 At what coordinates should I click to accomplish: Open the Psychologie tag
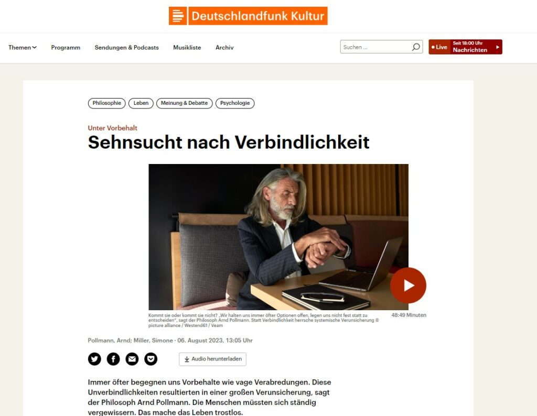(x=235, y=103)
